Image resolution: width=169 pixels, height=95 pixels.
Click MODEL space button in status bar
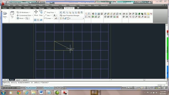[x=124, y=88]
